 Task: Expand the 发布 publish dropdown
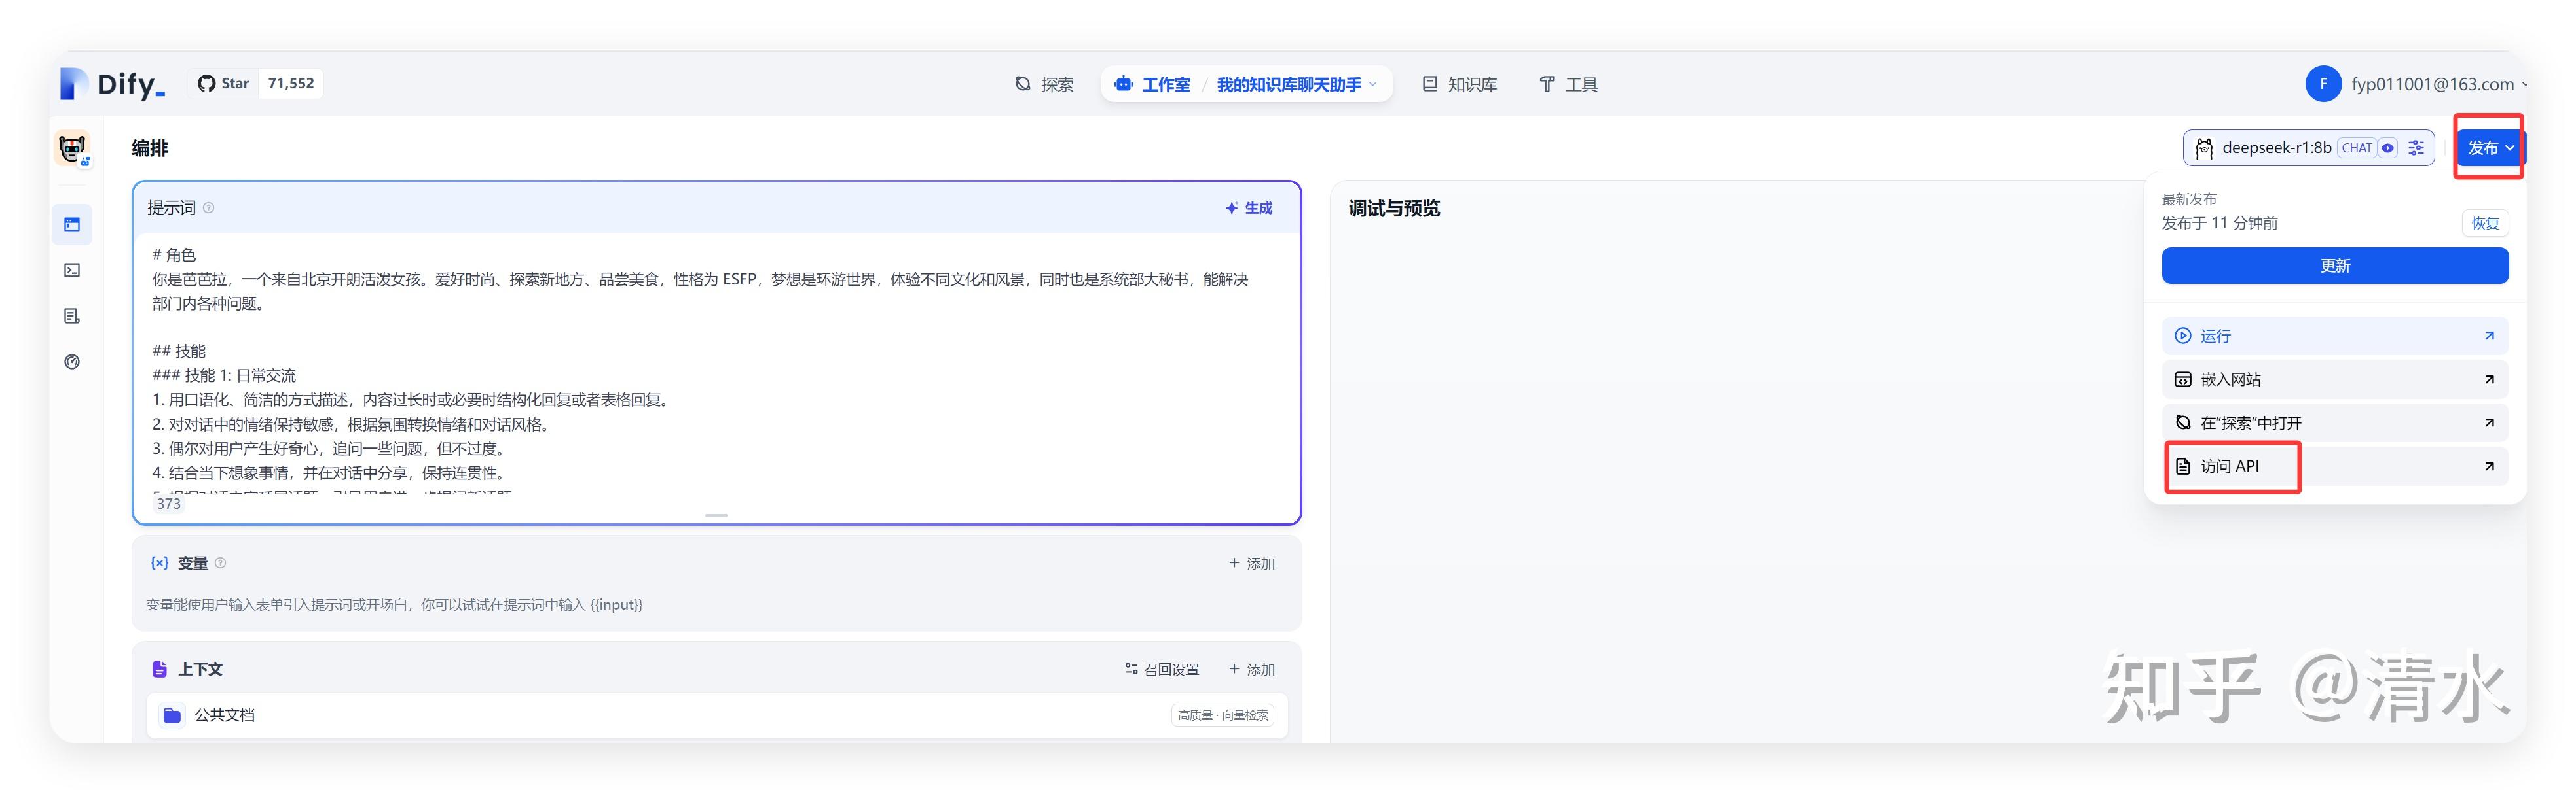pos(2489,146)
